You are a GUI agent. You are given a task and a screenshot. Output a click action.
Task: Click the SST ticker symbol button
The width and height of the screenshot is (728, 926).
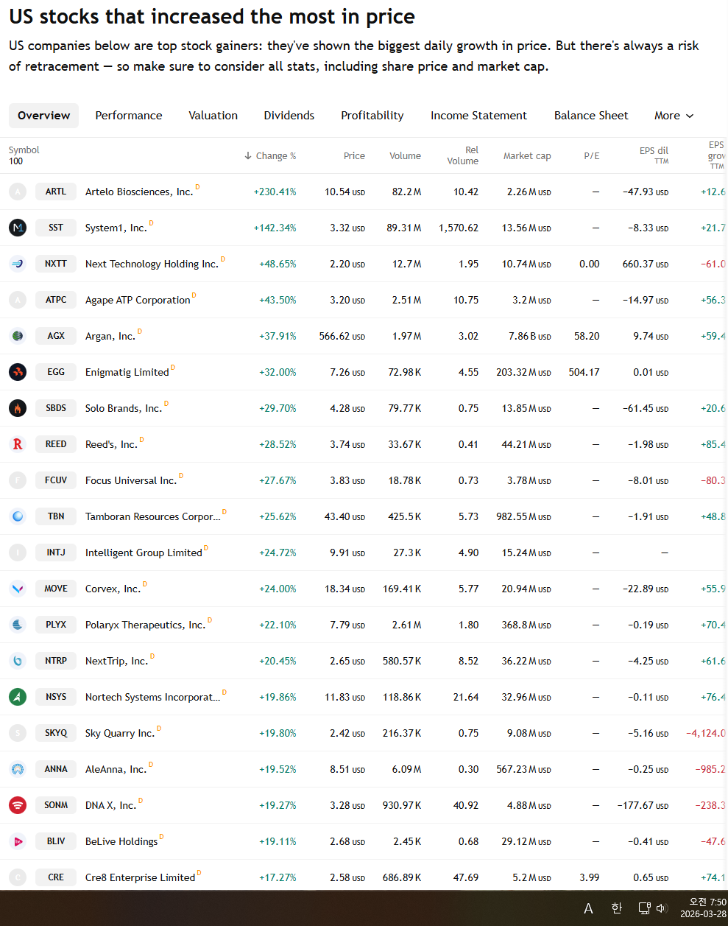(x=56, y=228)
